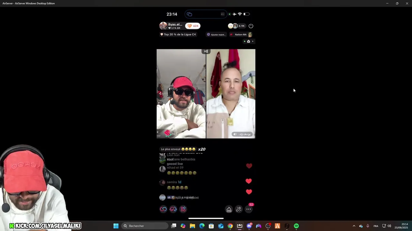Image resolution: width=412 pixels, height=231 pixels.
Task: Click the microphone tray icon
Action: click(x=368, y=226)
